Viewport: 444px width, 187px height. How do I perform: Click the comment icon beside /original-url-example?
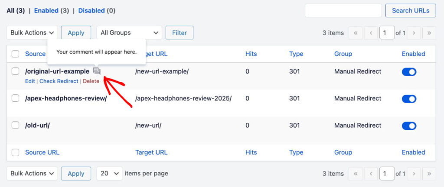(97, 71)
